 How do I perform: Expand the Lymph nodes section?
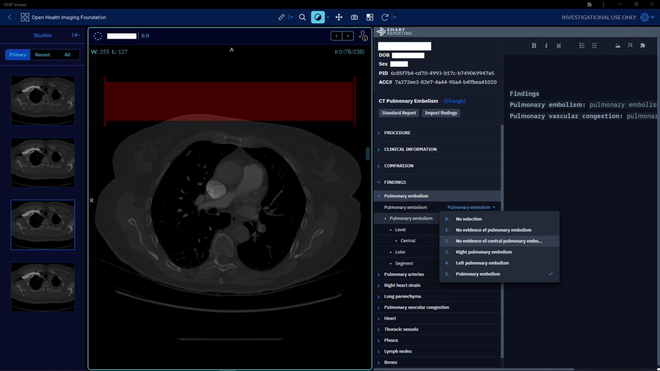438,351
